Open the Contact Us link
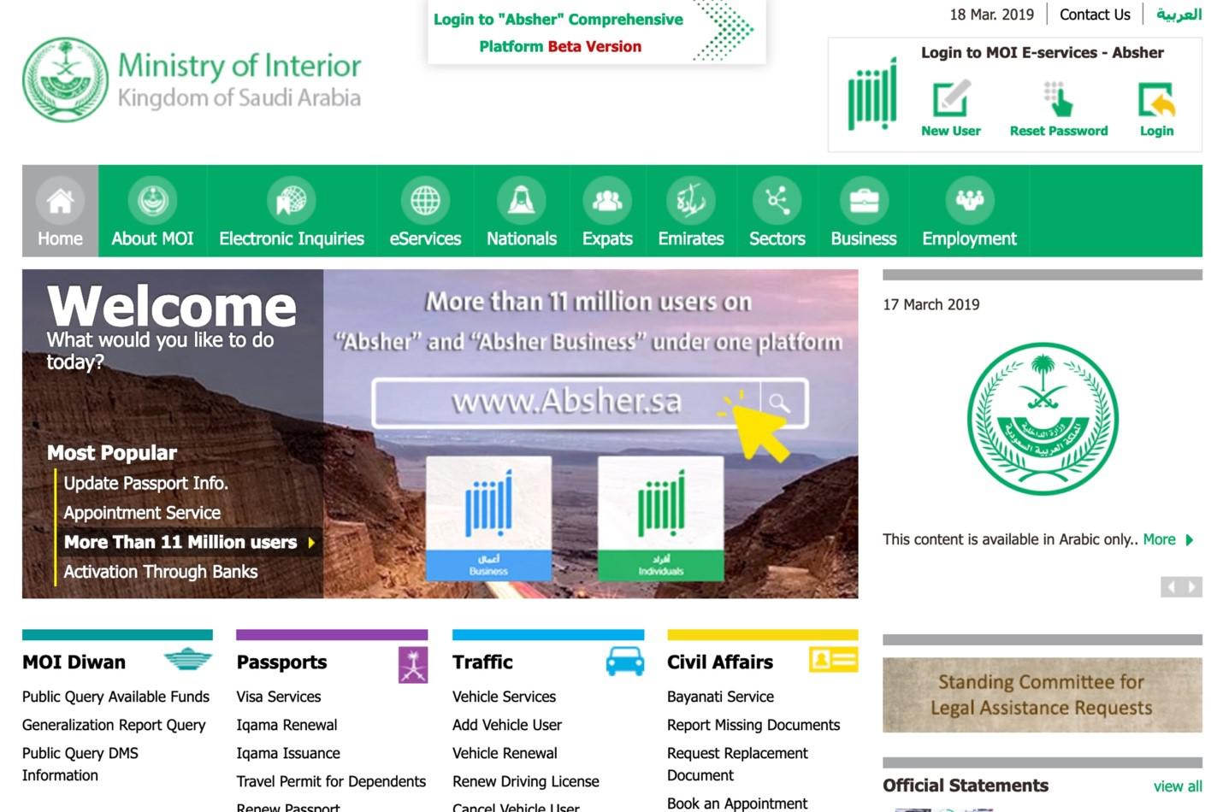This screenshot has width=1223, height=812. pos(1095,15)
